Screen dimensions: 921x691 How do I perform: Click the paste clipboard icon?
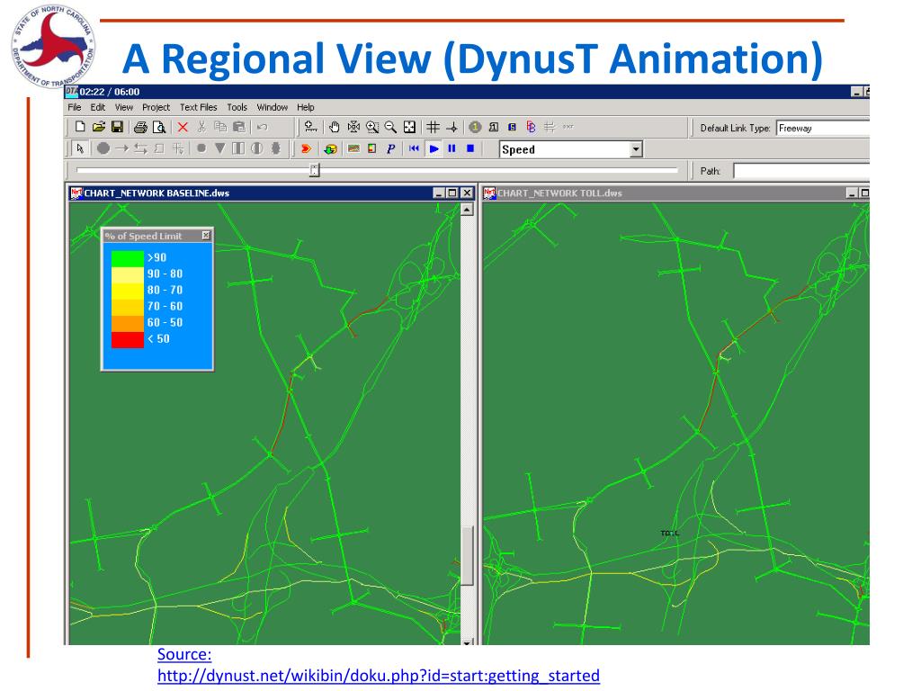click(x=239, y=127)
